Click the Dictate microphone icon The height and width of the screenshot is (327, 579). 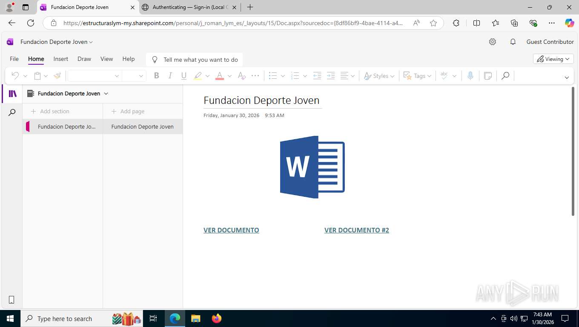(x=470, y=76)
